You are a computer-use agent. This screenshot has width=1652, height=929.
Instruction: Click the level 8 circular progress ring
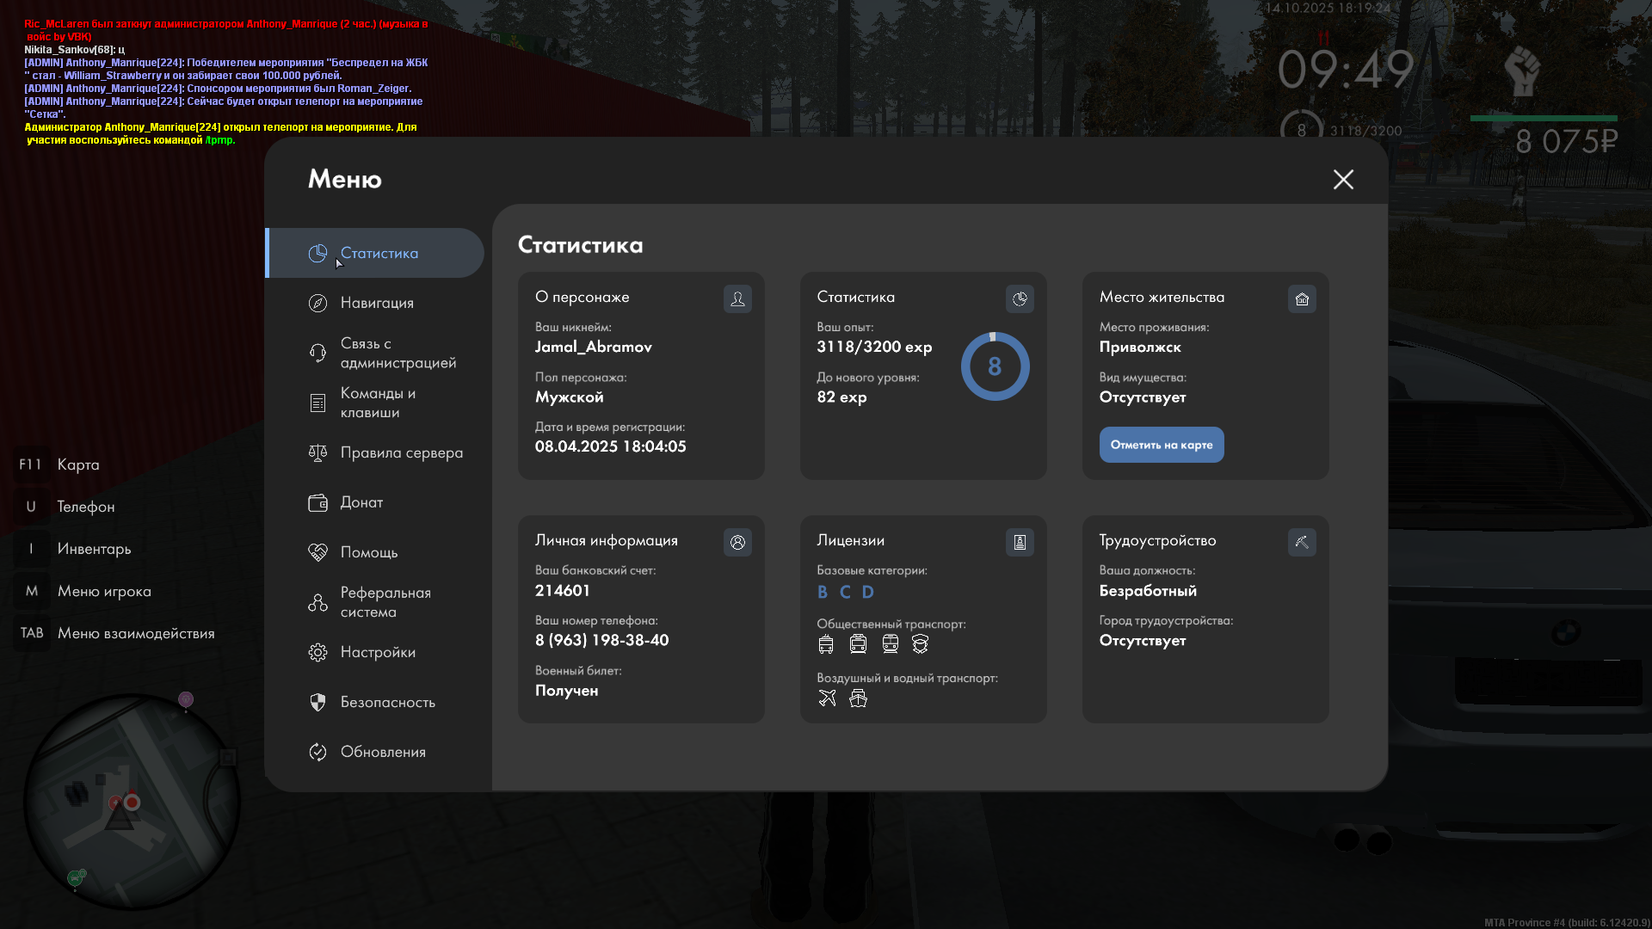coord(995,366)
